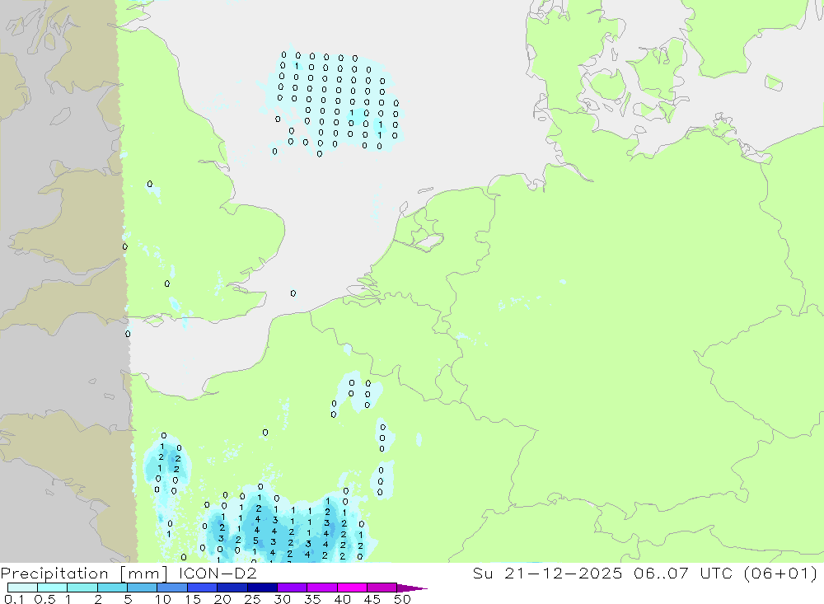824x604 pixels.
Task: Select the 2–5 mm legend color swatch
Action: coord(112,588)
